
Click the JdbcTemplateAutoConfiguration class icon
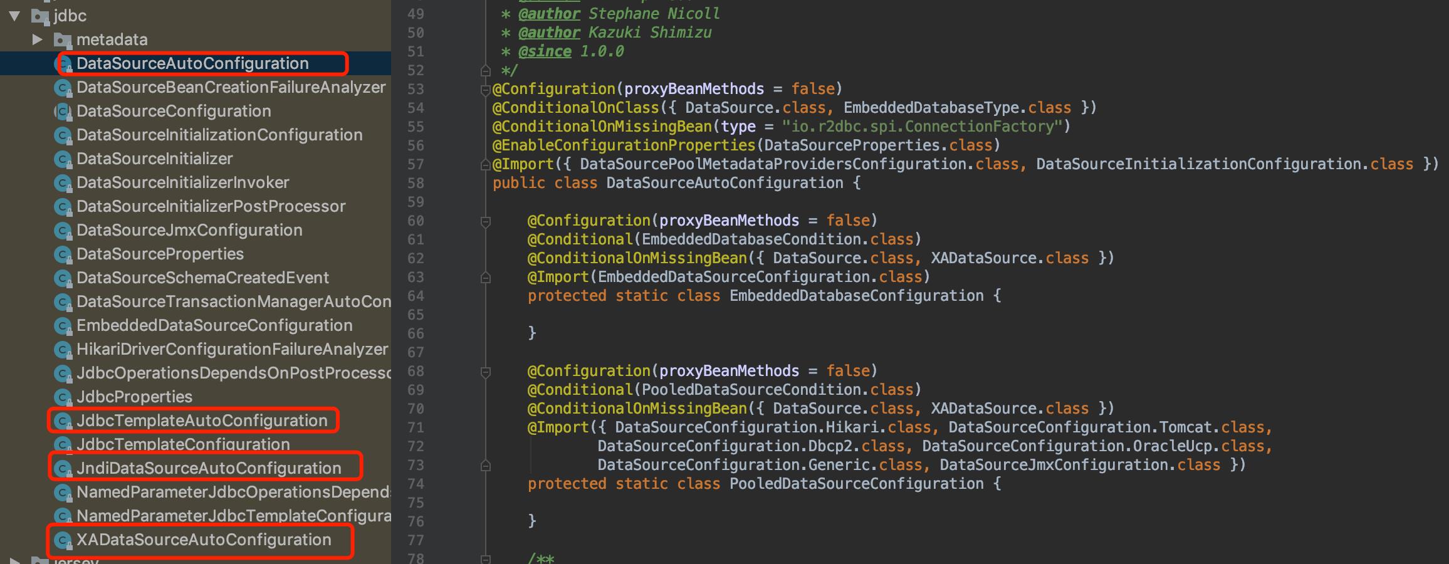pos(63,421)
